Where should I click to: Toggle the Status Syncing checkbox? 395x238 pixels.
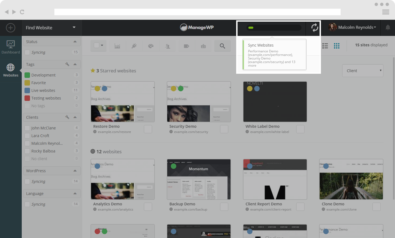pyautogui.click(x=27, y=52)
